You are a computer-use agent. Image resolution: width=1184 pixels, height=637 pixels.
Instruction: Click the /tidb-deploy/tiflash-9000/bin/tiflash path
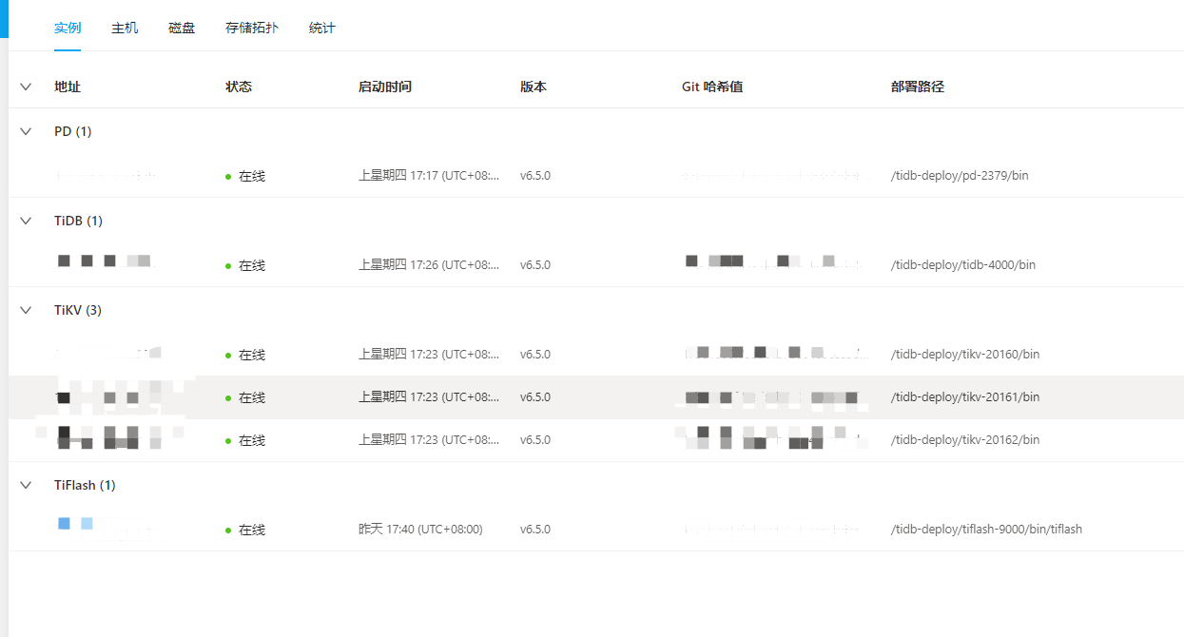click(985, 530)
